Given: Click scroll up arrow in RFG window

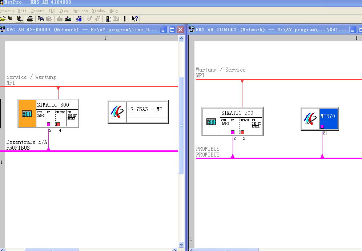Looking at the screenshot, I should coord(181,38).
